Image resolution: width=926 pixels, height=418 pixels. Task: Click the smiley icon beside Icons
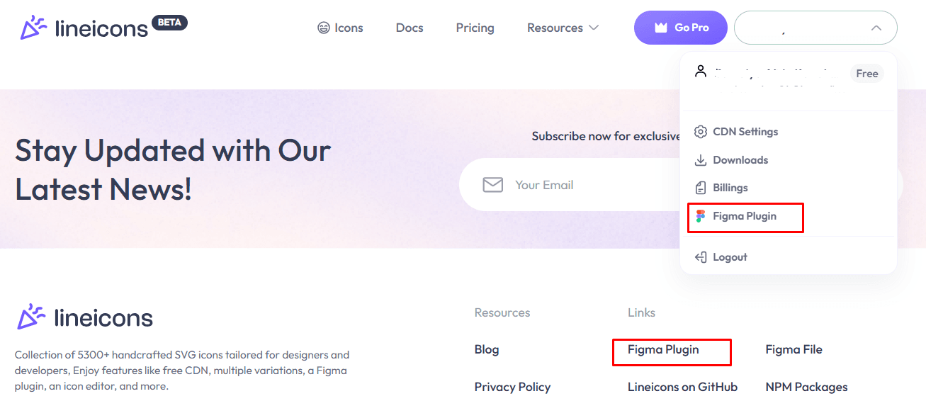324,28
